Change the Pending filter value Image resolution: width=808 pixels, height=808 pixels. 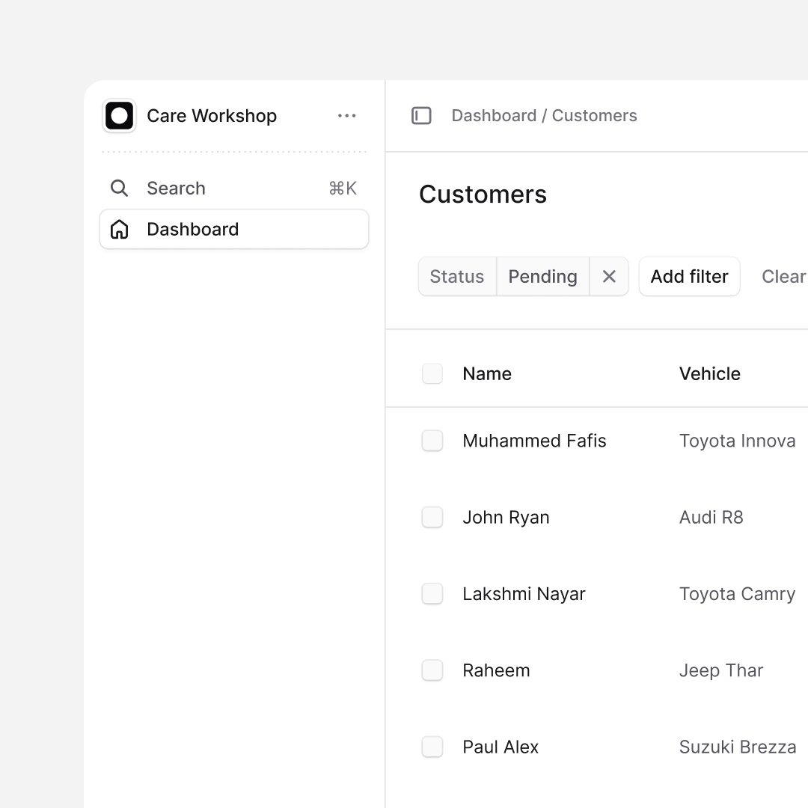tap(542, 277)
